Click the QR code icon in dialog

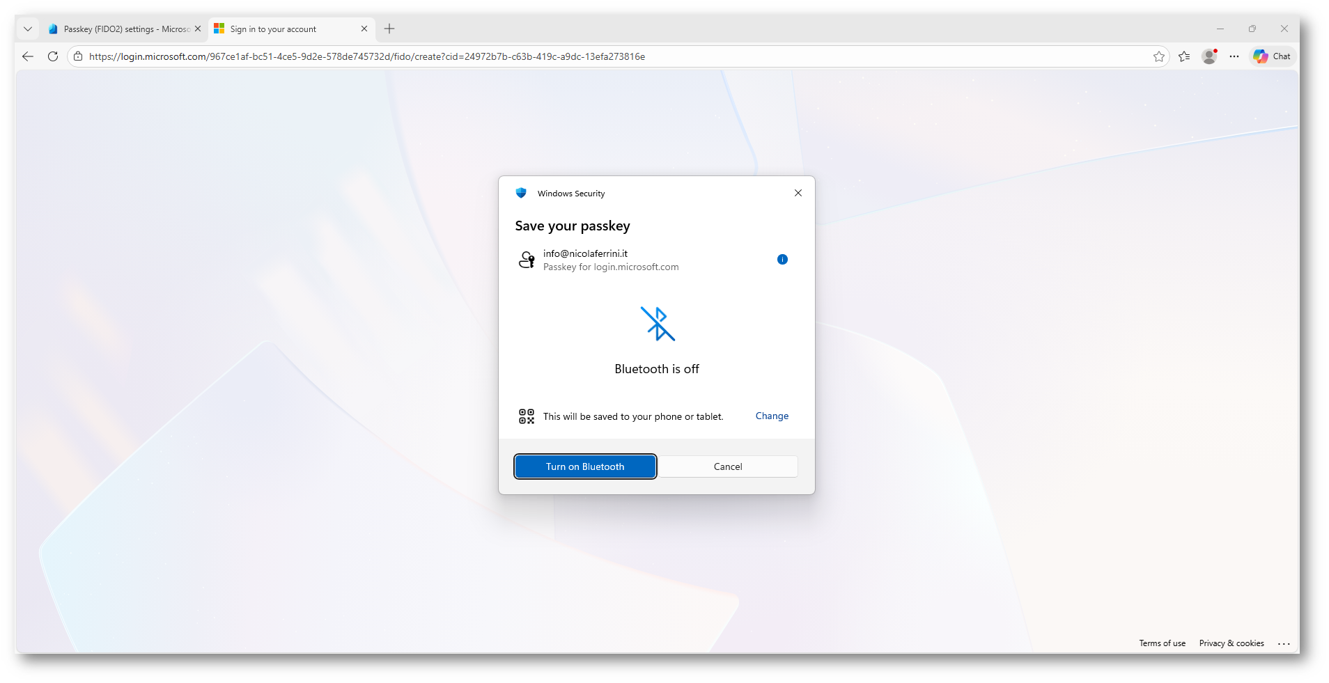tap(527, 416)
